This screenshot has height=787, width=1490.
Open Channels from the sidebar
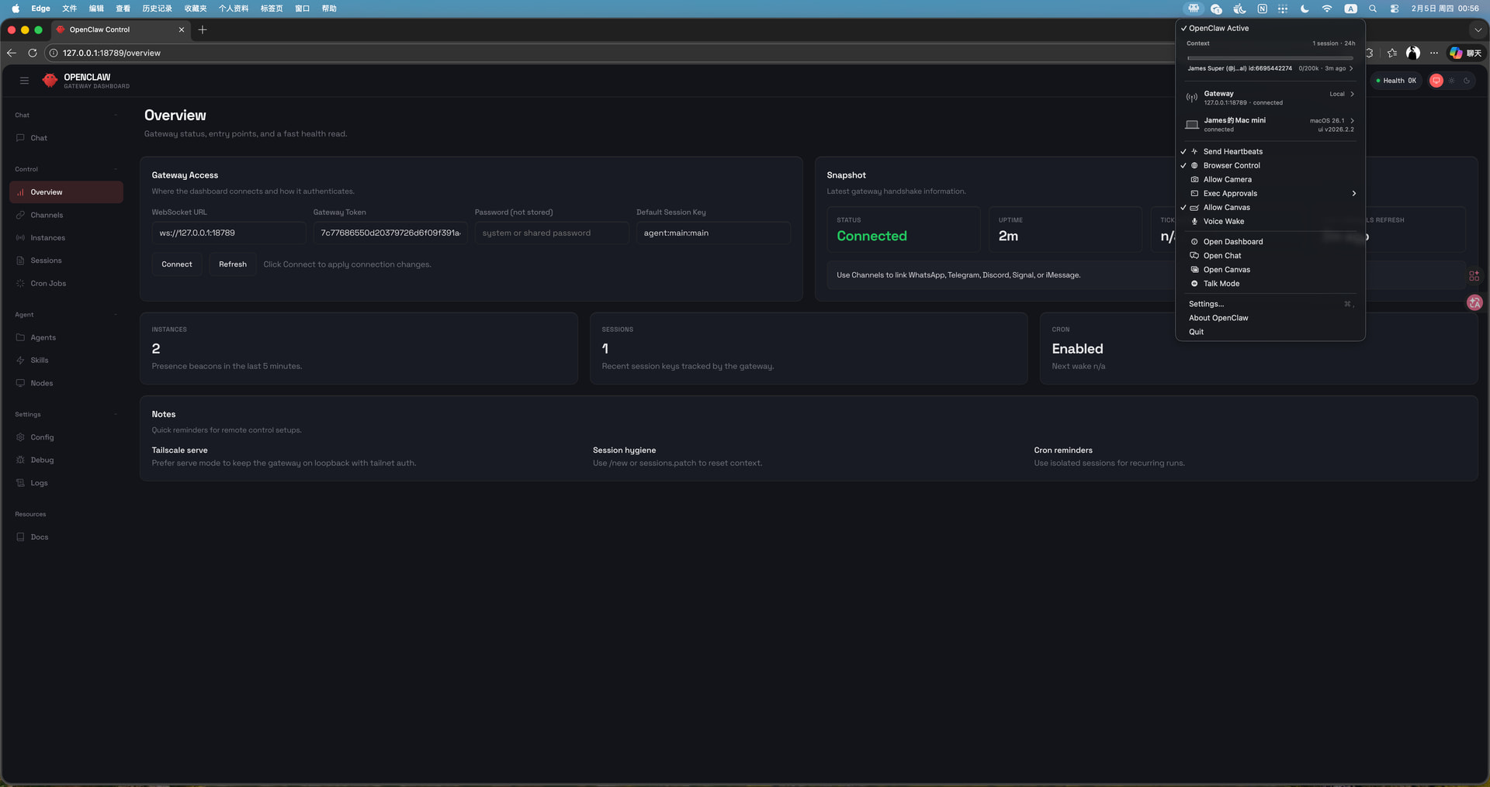[47, 215]
